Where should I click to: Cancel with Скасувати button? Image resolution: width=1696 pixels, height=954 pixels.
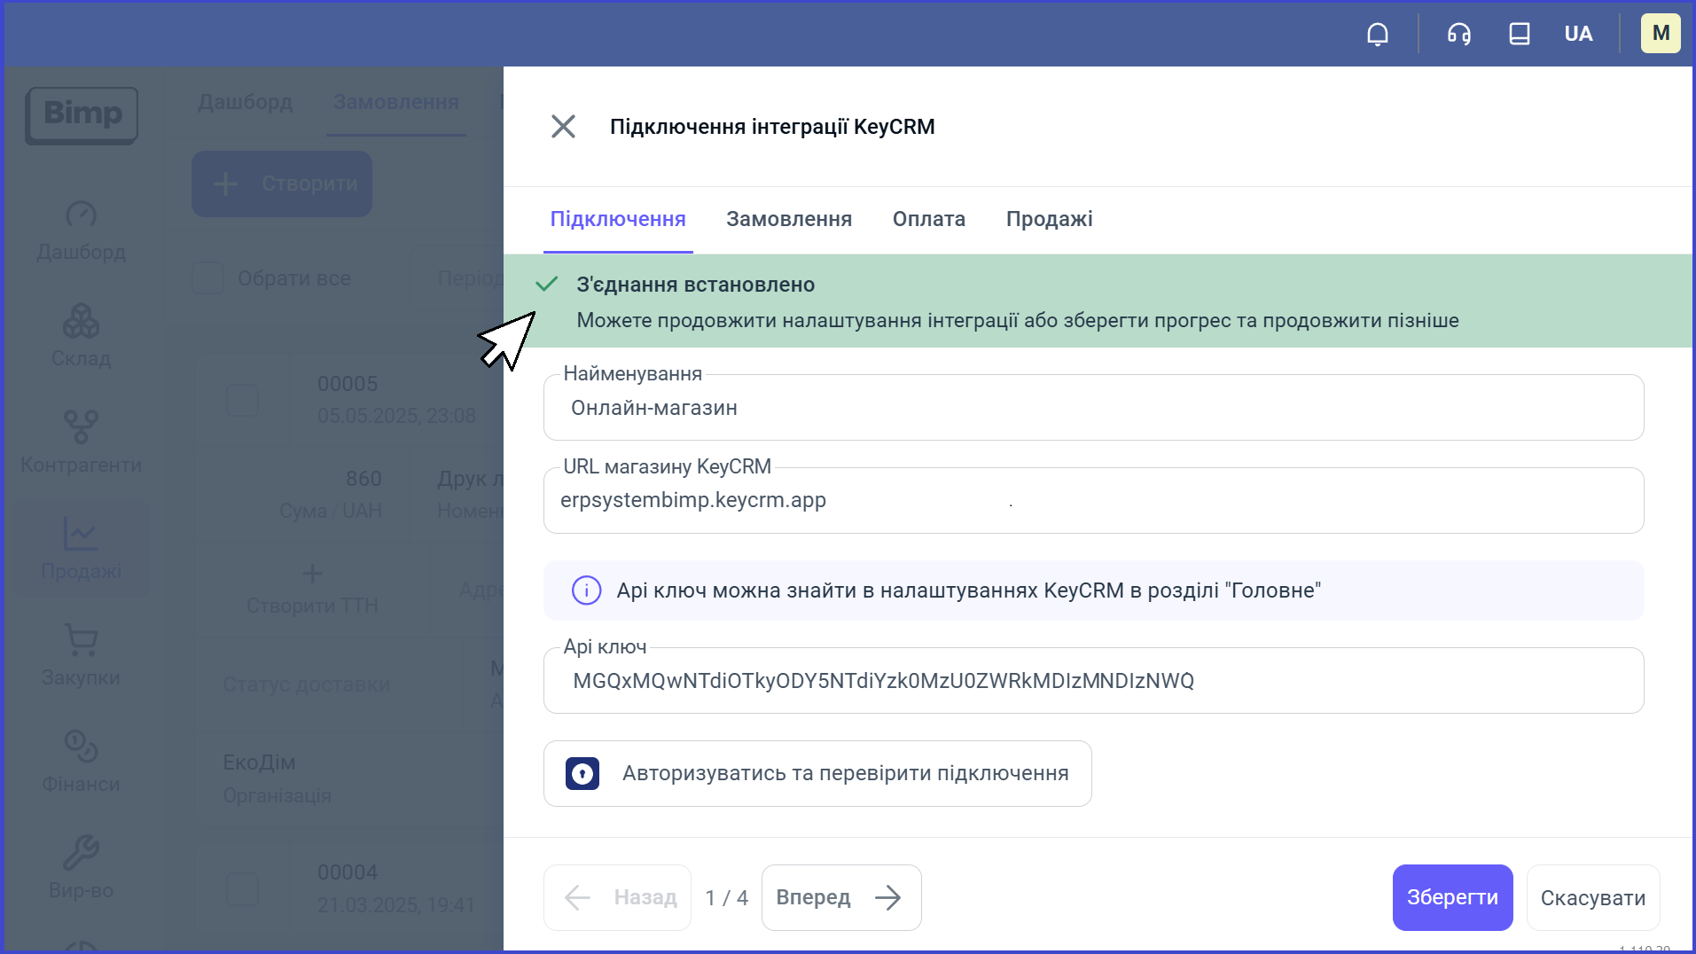(x=1592, y=897)
